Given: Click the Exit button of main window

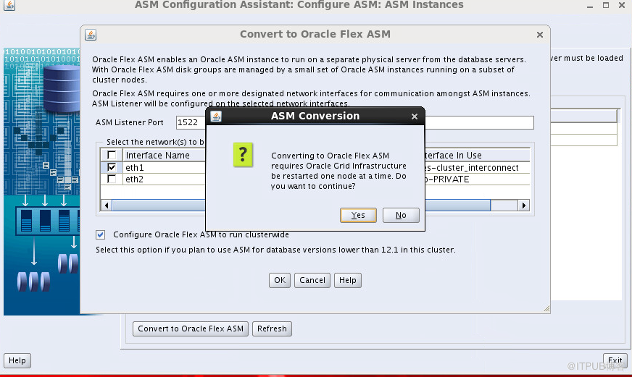Looking at the screenshot, I should (x=615, y=360).
